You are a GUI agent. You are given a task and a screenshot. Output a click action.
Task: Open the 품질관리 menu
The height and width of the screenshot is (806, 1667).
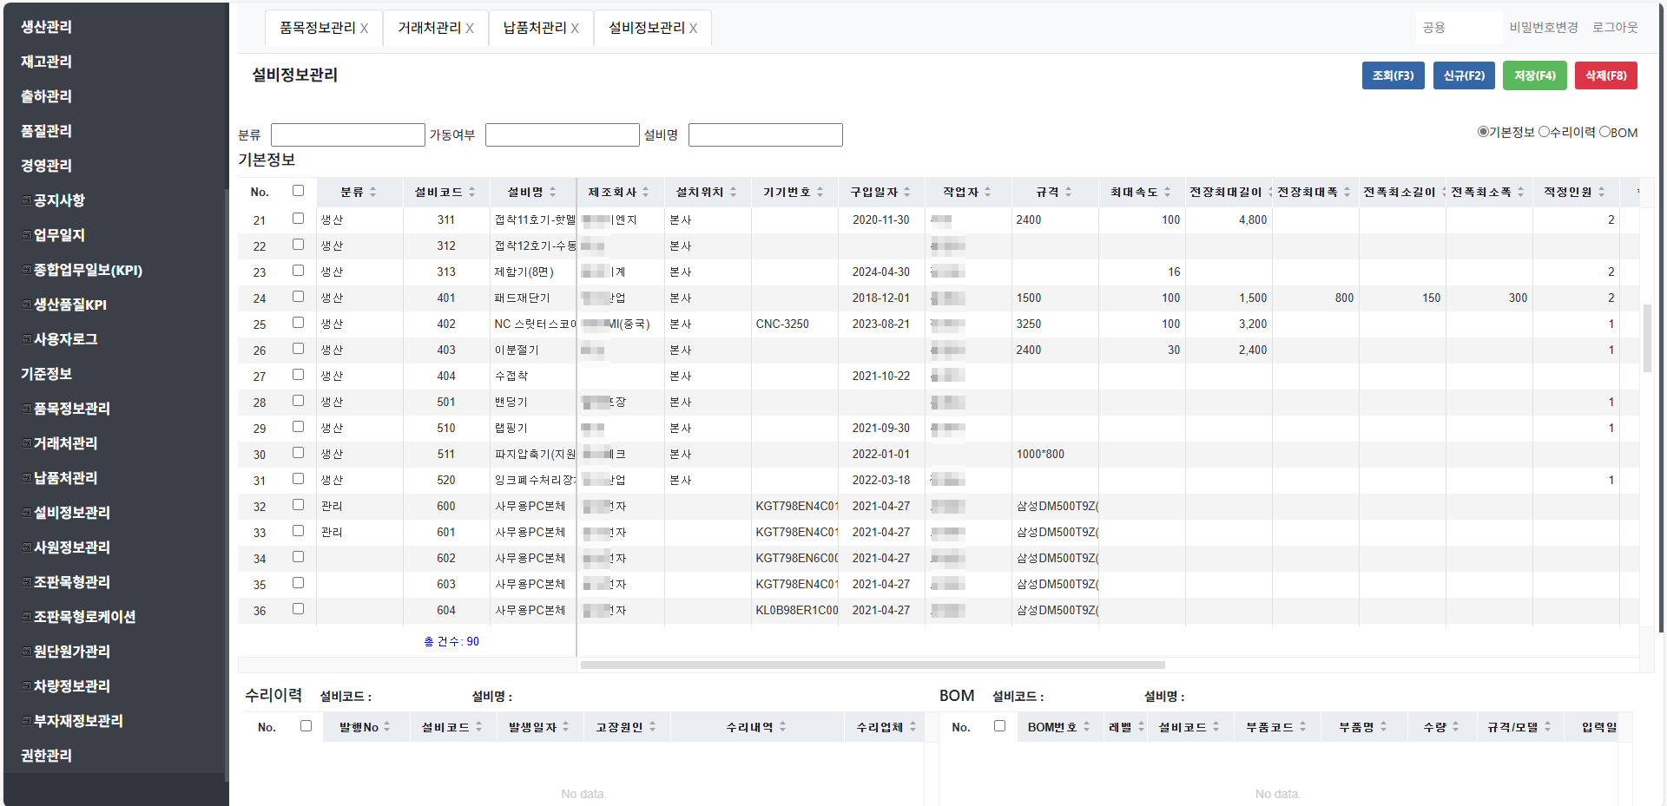click(46, 131)
